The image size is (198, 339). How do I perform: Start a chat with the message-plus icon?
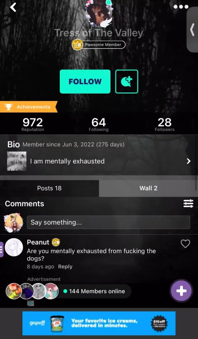pos(127,82)
